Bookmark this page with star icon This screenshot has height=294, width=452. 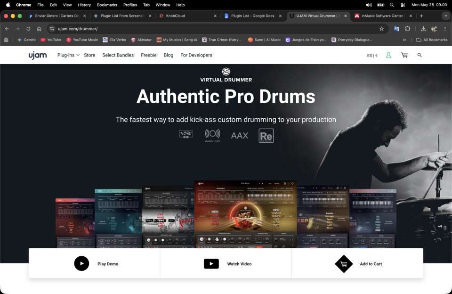point(382,29)
